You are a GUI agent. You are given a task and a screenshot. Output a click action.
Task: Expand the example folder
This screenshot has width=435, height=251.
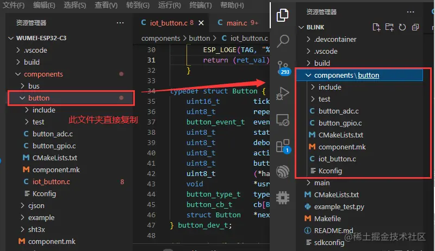[70, 217]
